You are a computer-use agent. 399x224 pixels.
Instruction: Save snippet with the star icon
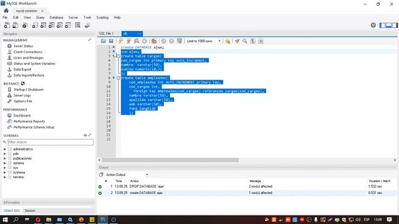(228, 41)
